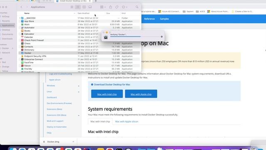Select the Chess application icon
266x150 pixels.
click(22, 43)
